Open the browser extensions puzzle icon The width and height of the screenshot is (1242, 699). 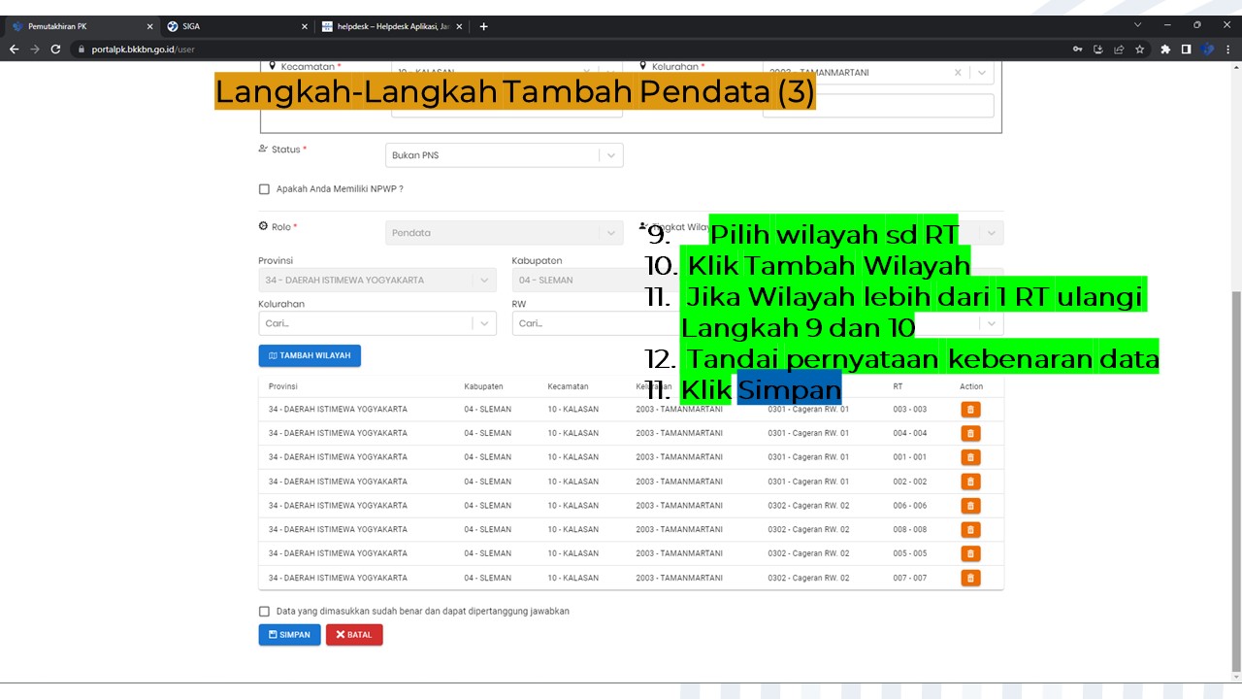[x=1163, y=49]
